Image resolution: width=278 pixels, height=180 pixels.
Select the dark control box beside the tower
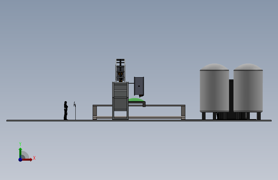click(139, 86)
